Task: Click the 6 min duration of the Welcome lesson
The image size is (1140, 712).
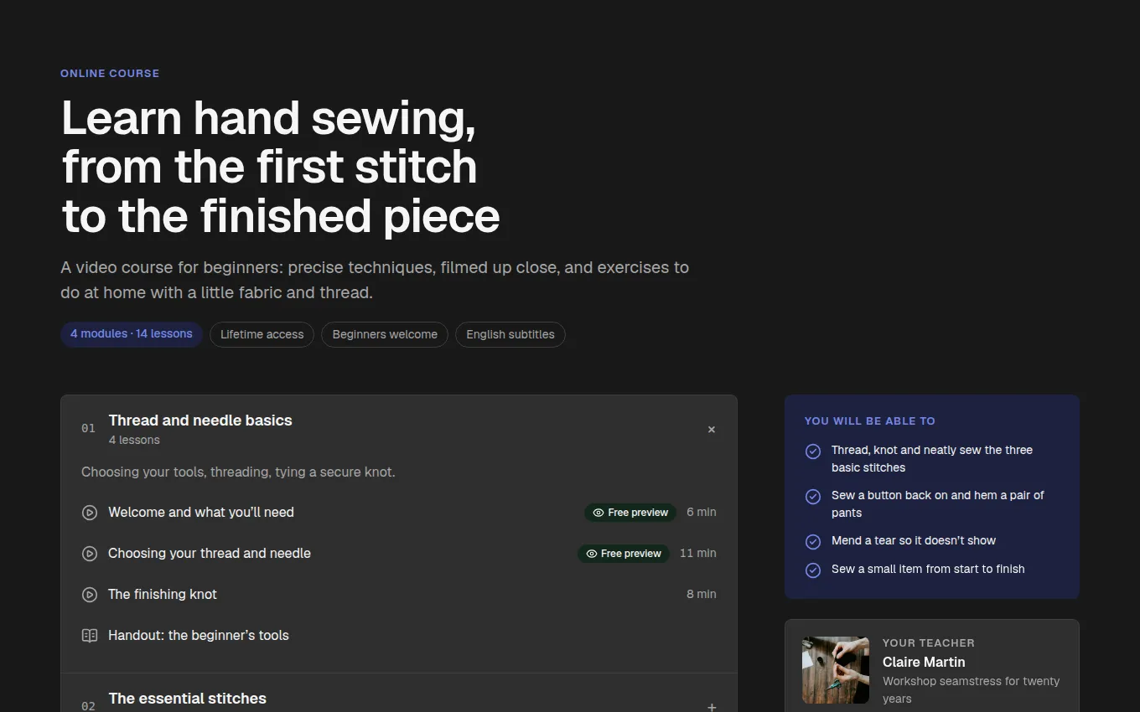Action: 702,513
